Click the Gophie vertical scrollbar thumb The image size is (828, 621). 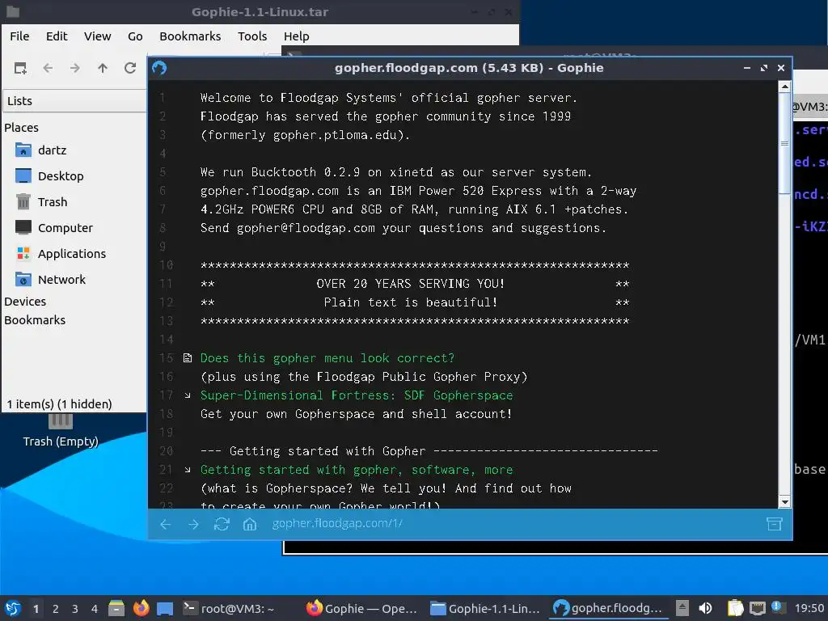click(x=784, y=144)
